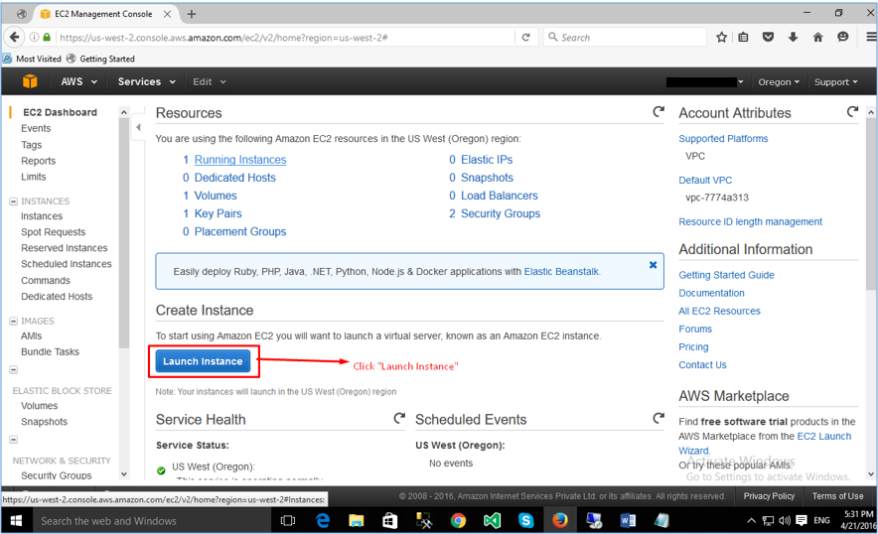Click the browser back arrow
This screenshot has height=534, width=878.
tap(14, 37)
